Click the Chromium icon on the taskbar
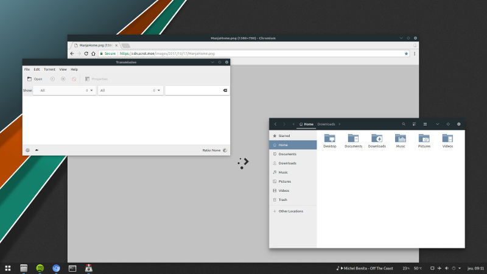 click(56, 268)
